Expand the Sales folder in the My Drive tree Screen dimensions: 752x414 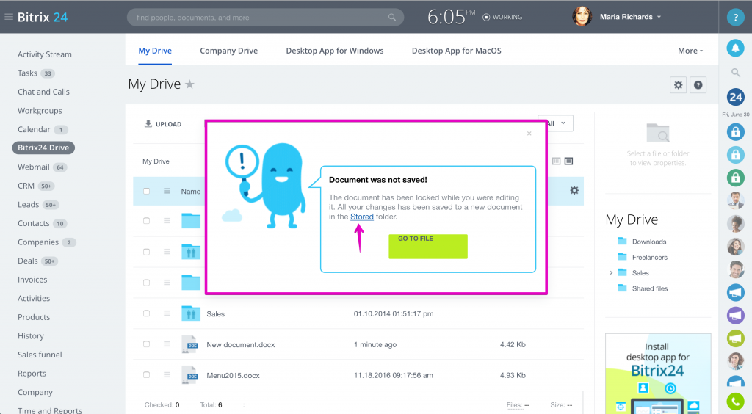point(611,272)
